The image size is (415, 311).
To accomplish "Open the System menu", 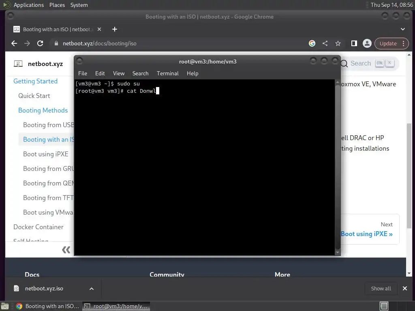I will point(79,5).
